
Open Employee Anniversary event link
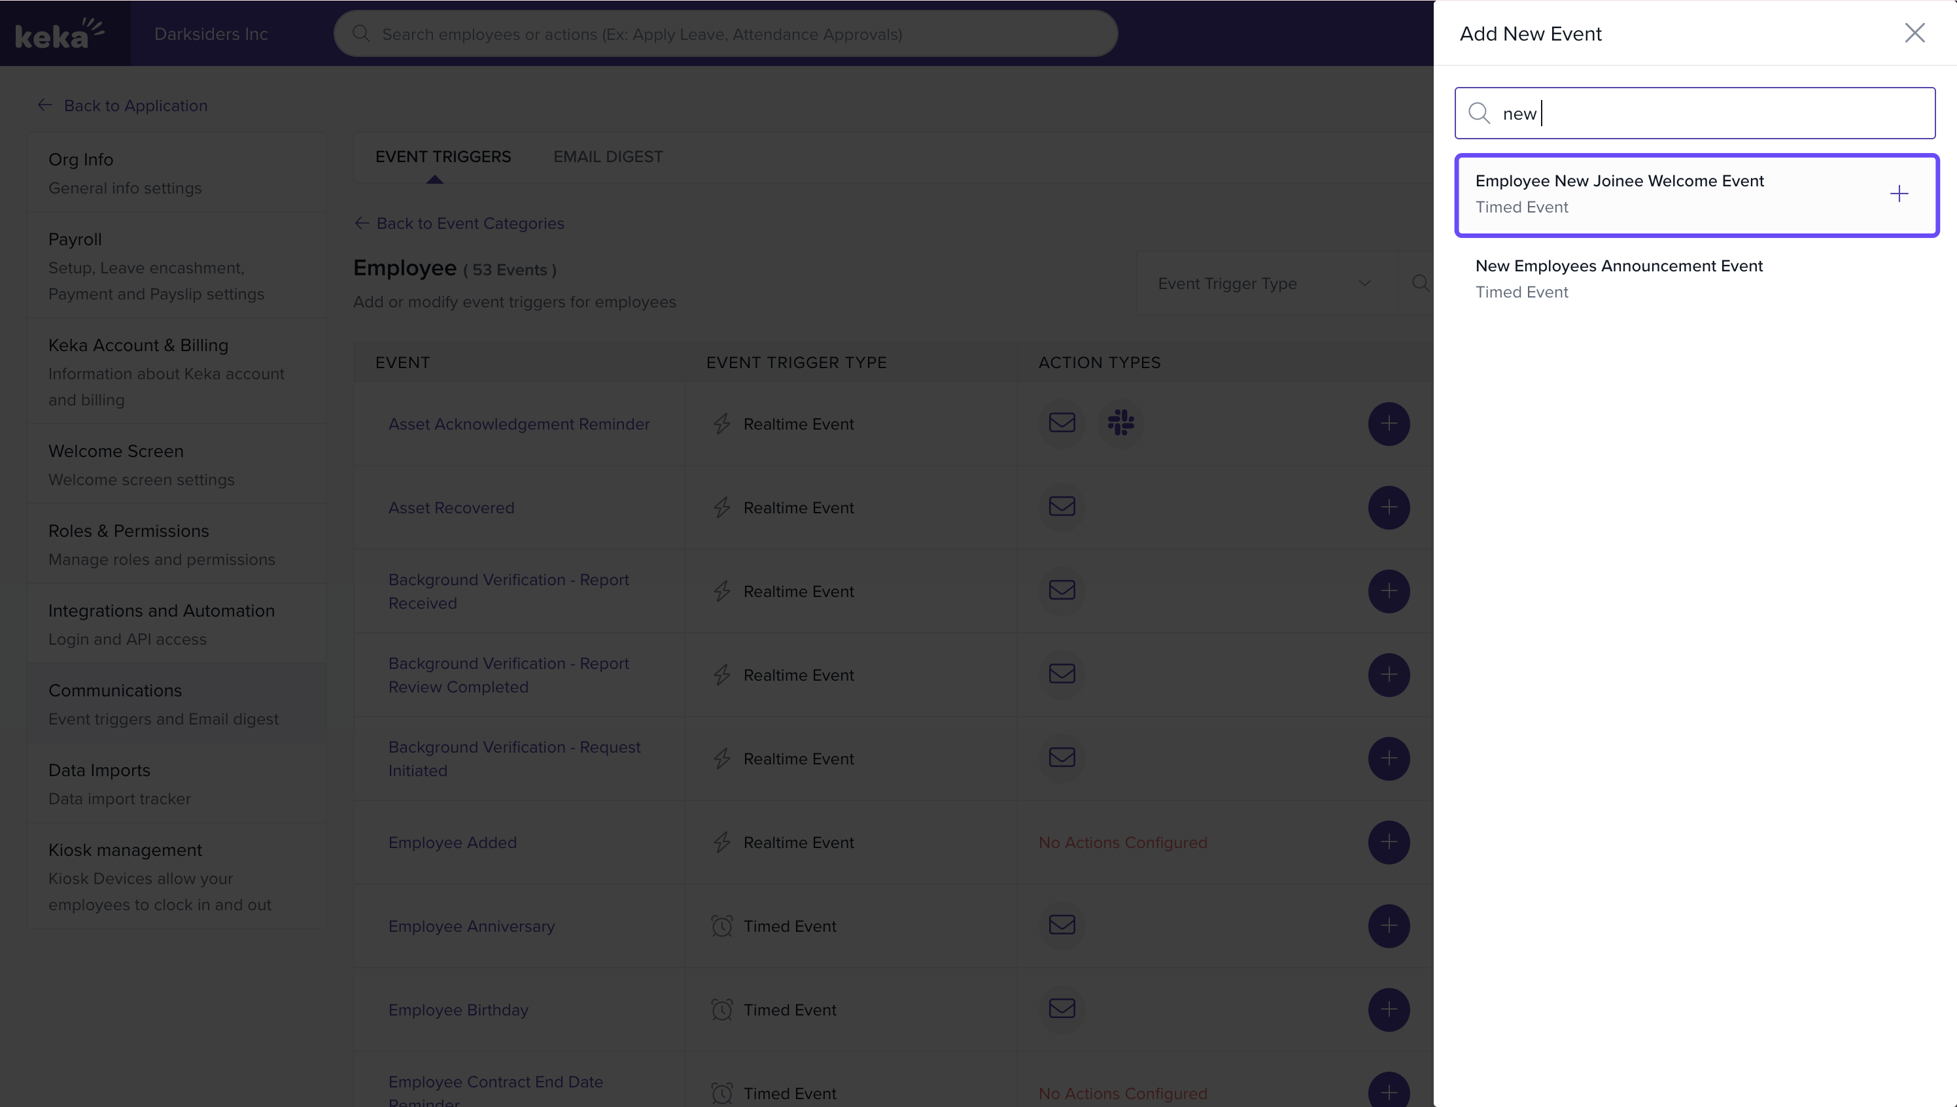point(472,926)
